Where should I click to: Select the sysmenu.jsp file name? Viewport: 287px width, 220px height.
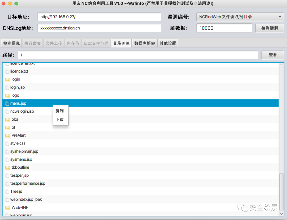21,159
